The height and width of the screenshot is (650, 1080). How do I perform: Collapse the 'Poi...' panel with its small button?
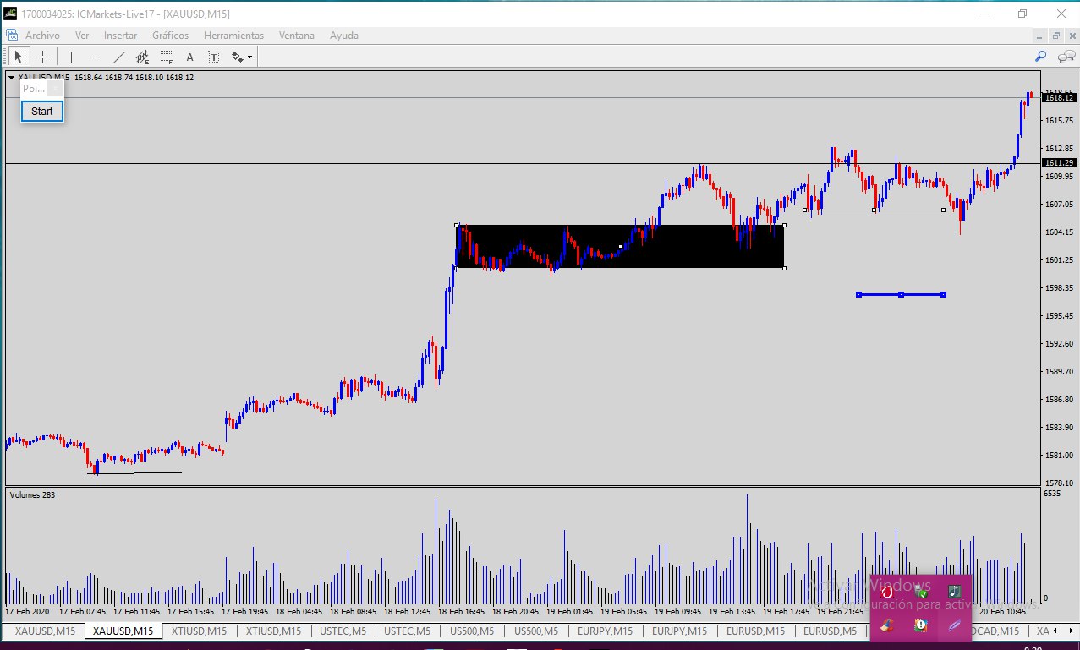pos(55,88)
